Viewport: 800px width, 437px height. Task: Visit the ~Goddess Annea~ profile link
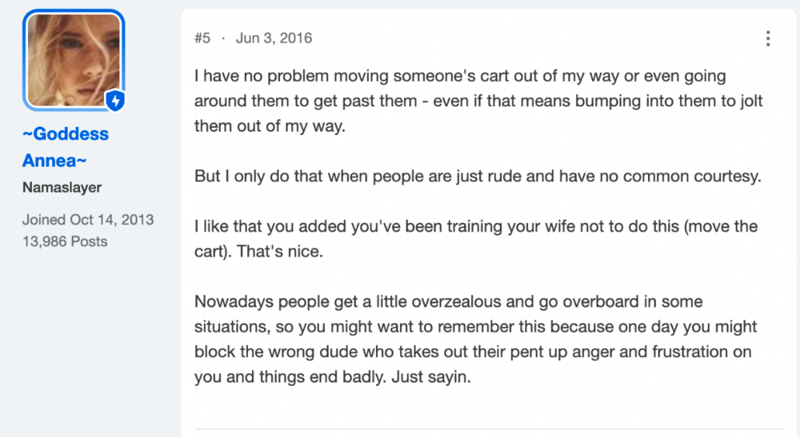[x=66, y=147]
